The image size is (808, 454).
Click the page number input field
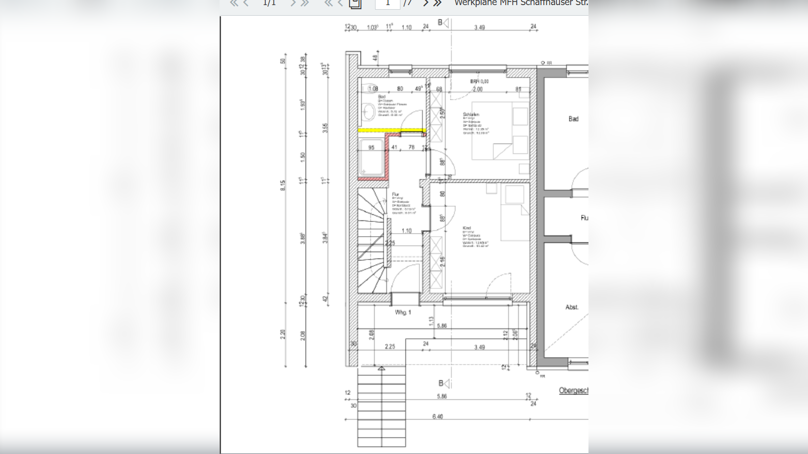click(x=387, y=4)
